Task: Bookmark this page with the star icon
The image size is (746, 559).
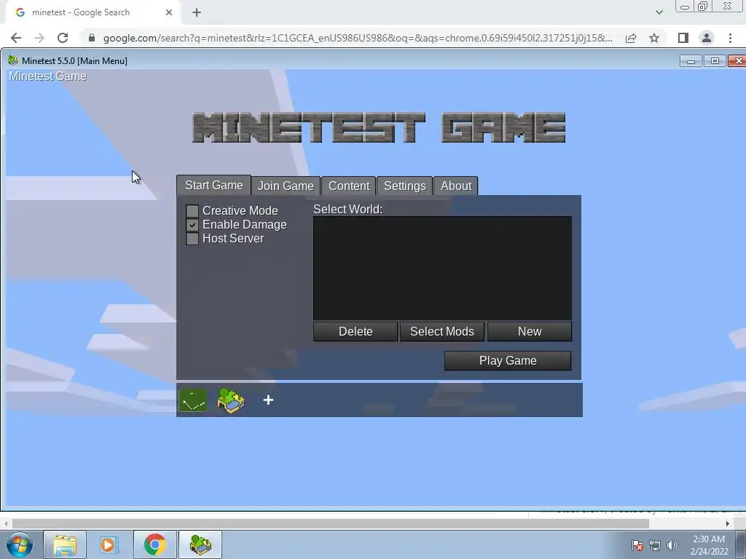Action: pos(654,38)
